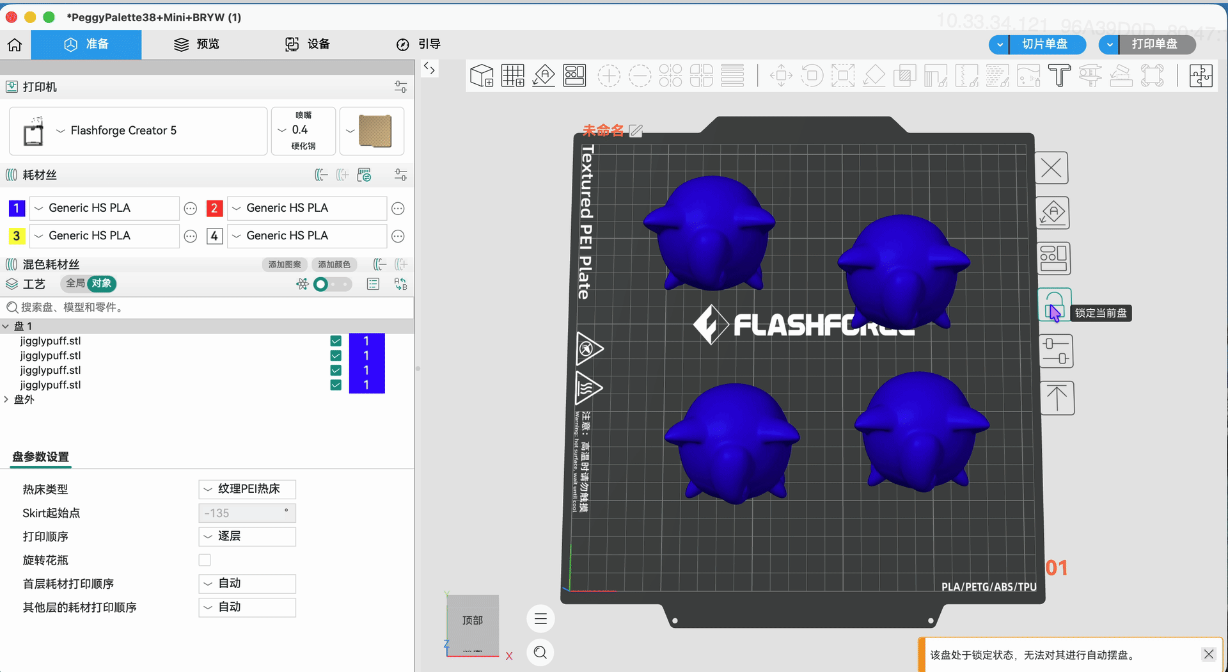This screenshot has height=672, width=1228.
Task: Click the 打印单盘 button
Action: (1156, 45)
